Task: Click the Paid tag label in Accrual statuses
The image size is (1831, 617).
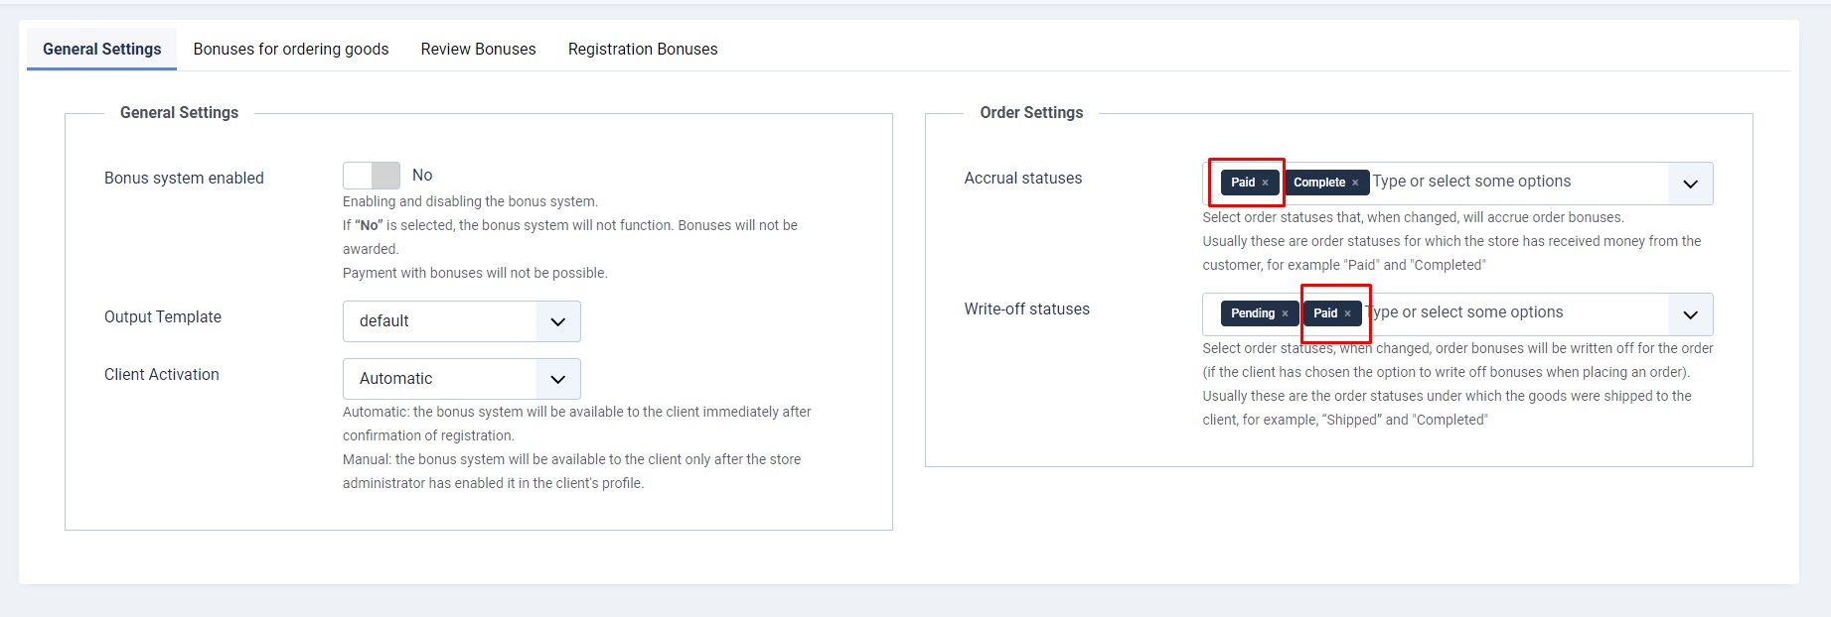Action: tap(1243, 183)
